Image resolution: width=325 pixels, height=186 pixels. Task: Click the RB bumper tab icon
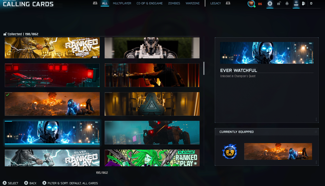[x=228, y=3]
